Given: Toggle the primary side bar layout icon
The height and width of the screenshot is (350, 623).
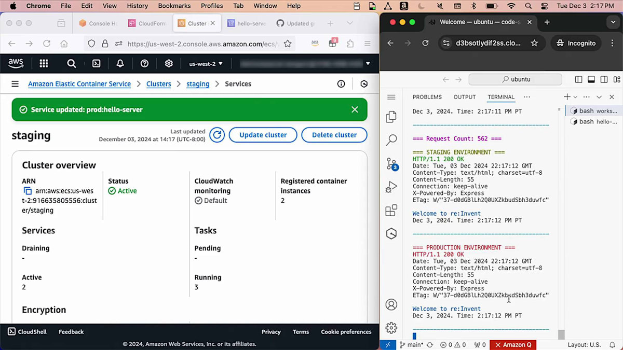Looking at the screenshot, I should point(579,79).
